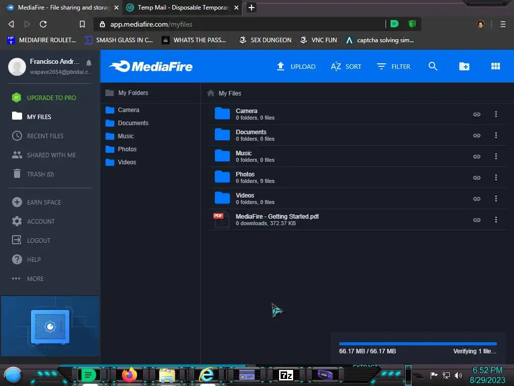The image size is (514, 386).
Task: Select Photos in My Folders tree
Action: click(121, 149)
